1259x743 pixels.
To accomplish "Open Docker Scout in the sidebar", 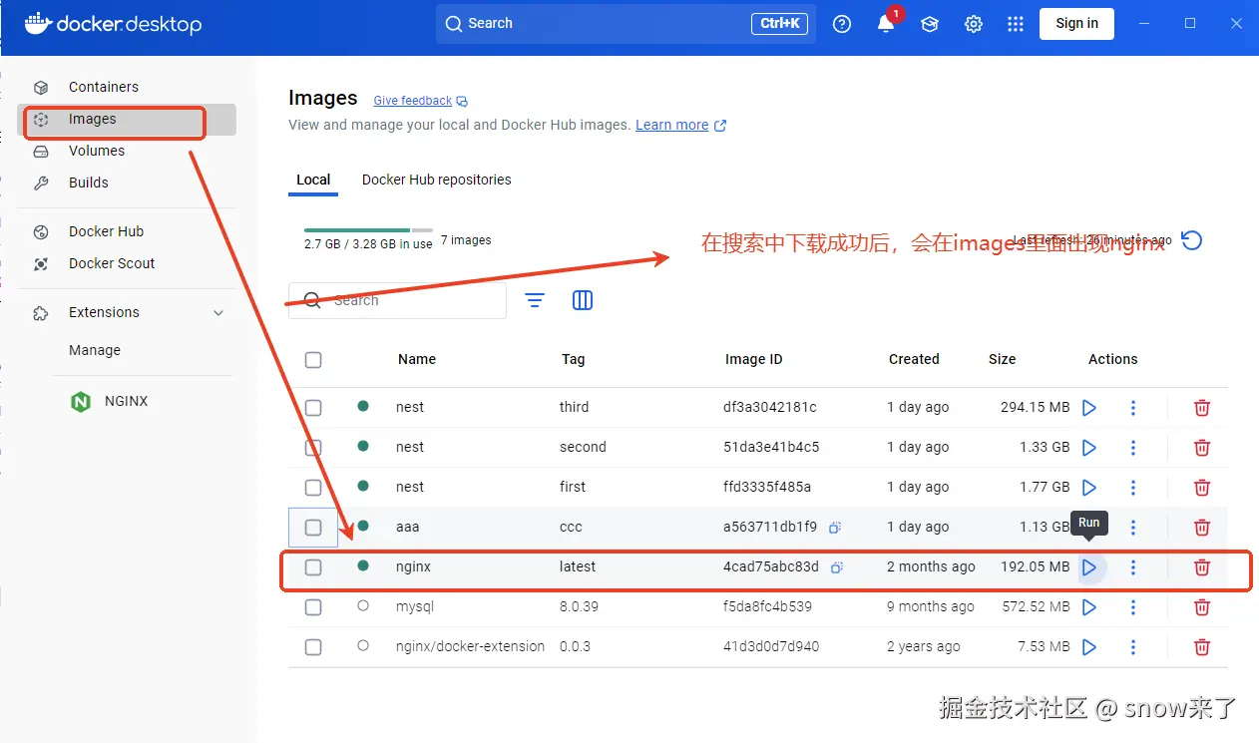I will coord(127,263).
